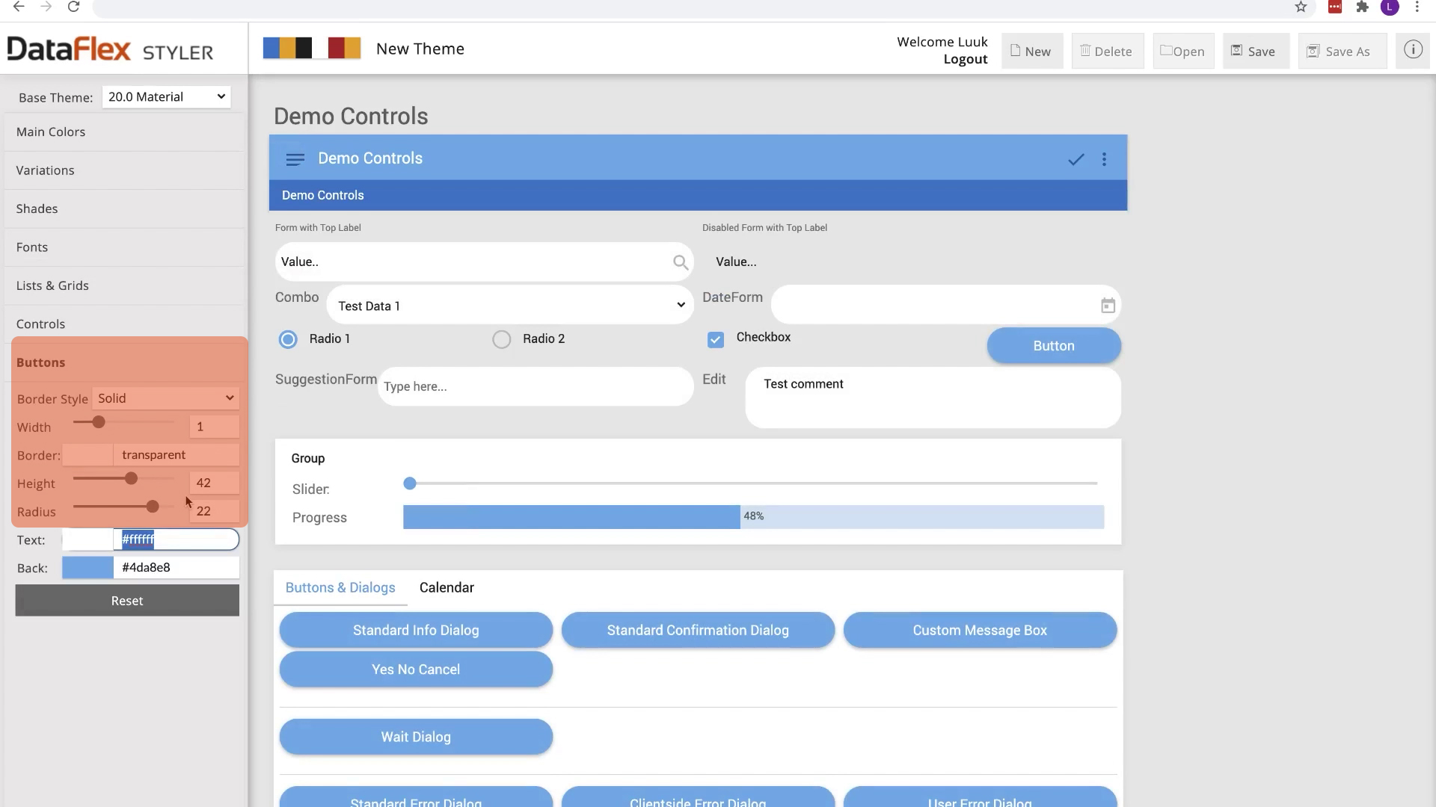Click the Save As button
1436x807 pixels.
coord(1342,52)
